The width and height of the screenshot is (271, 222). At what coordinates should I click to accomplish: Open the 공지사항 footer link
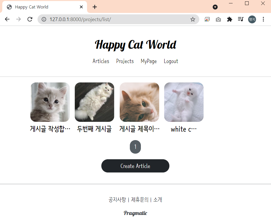[x=117, y=199]
